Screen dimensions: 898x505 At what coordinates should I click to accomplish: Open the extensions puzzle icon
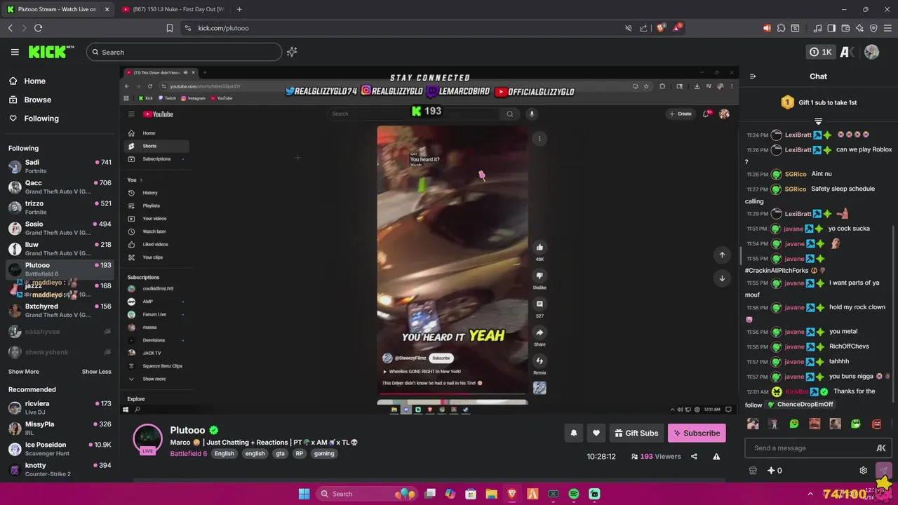pos(781,28)
